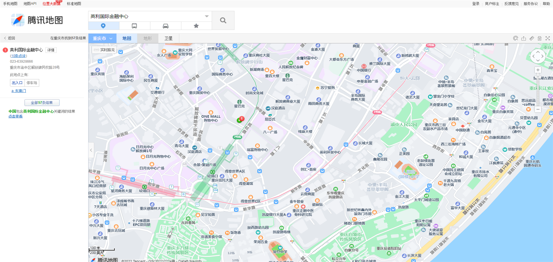Pan map right with compass arrow
This screenshot has height=262, width=553.
coord(542,56)
